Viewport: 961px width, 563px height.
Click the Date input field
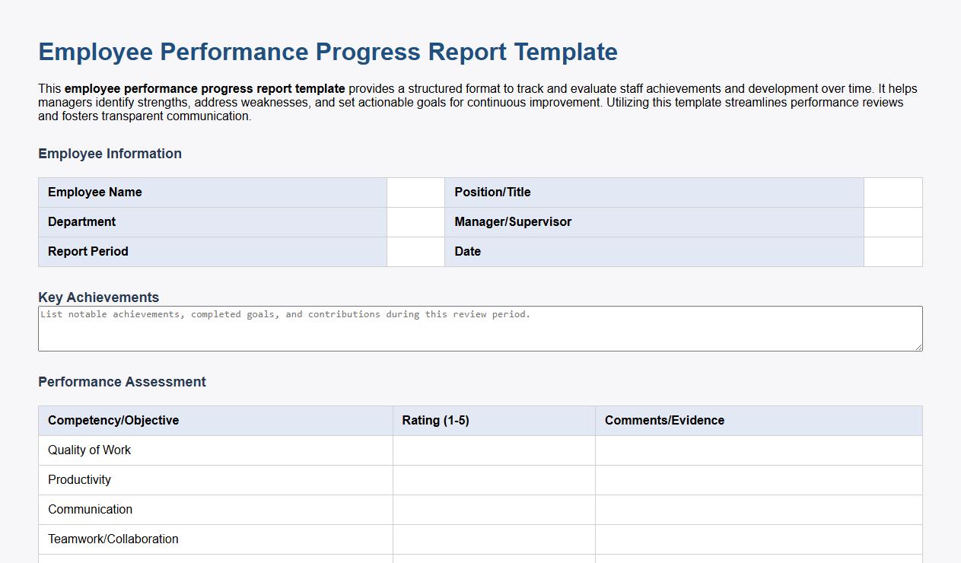[x=893, y=251]
